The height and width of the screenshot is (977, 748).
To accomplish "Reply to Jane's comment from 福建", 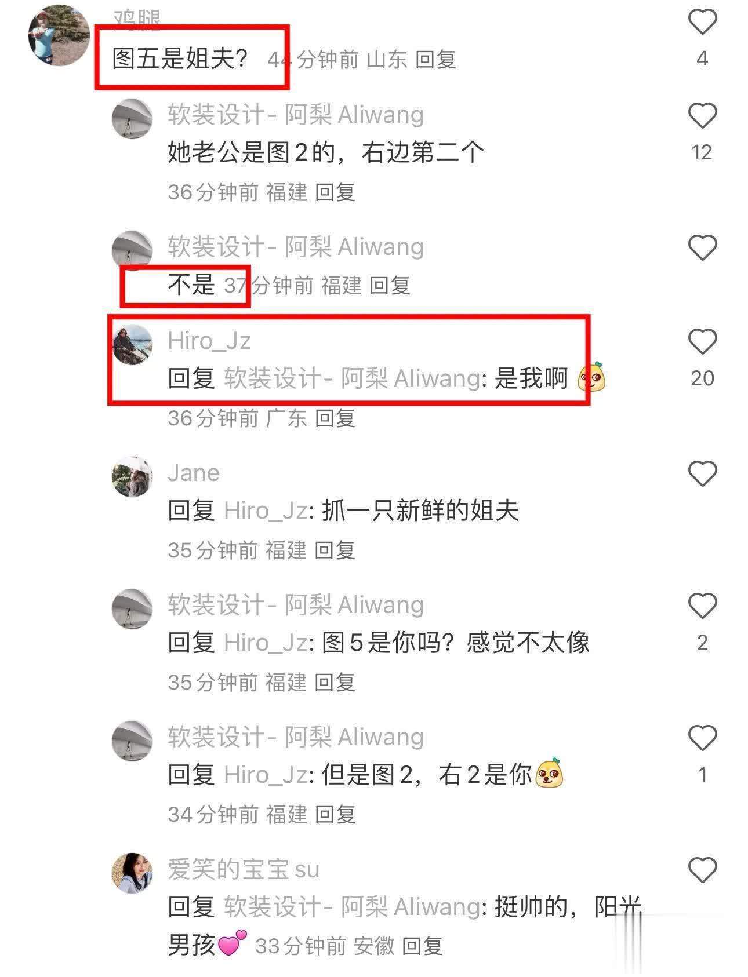I will point(335,550).
